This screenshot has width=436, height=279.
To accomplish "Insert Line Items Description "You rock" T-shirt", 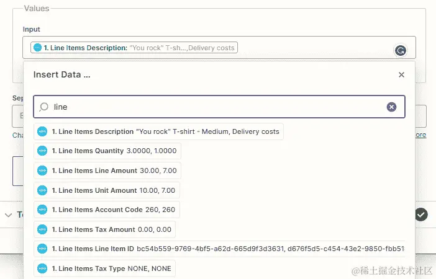I will (158, 131).
